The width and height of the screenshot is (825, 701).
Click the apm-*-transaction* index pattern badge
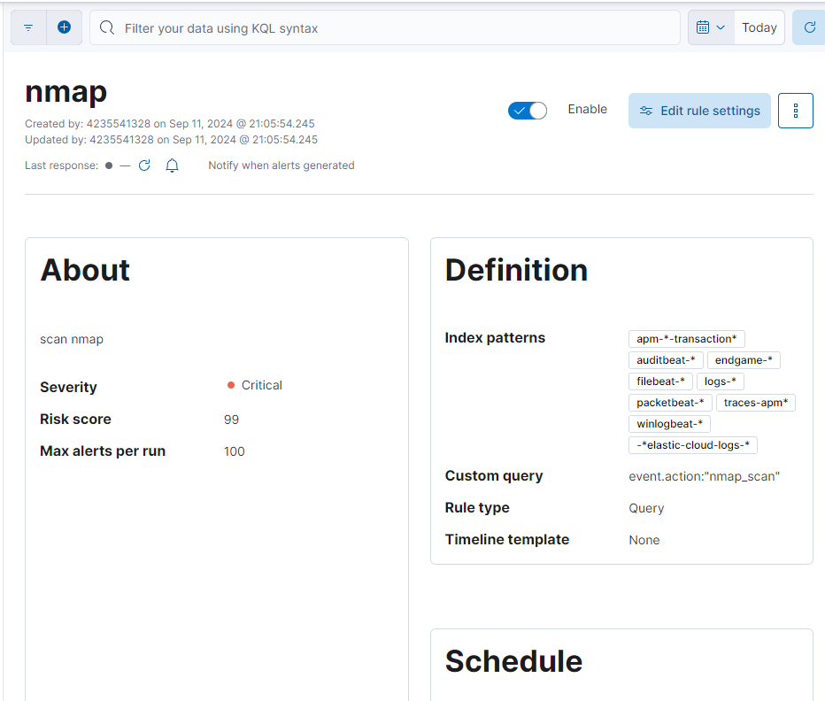(x=686, y=338)
